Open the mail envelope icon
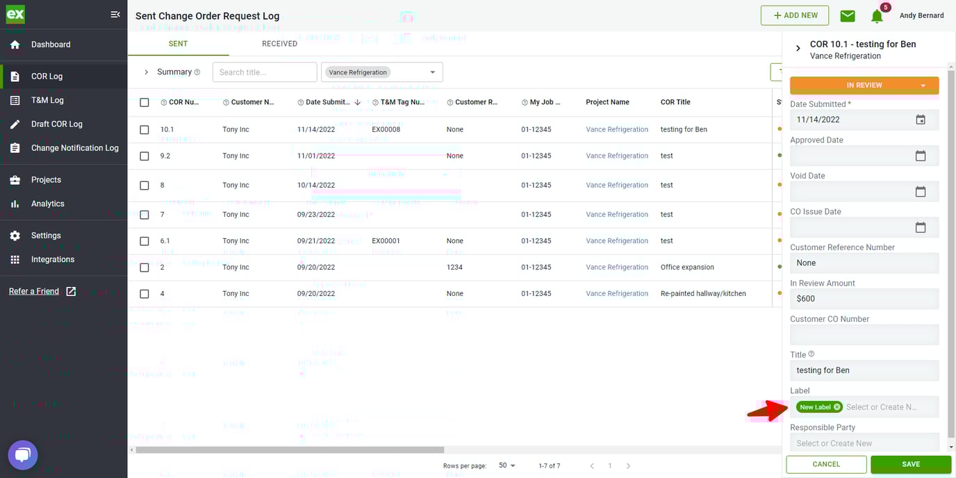This screenshot has width=956, height=478. [x=847, y=16]
